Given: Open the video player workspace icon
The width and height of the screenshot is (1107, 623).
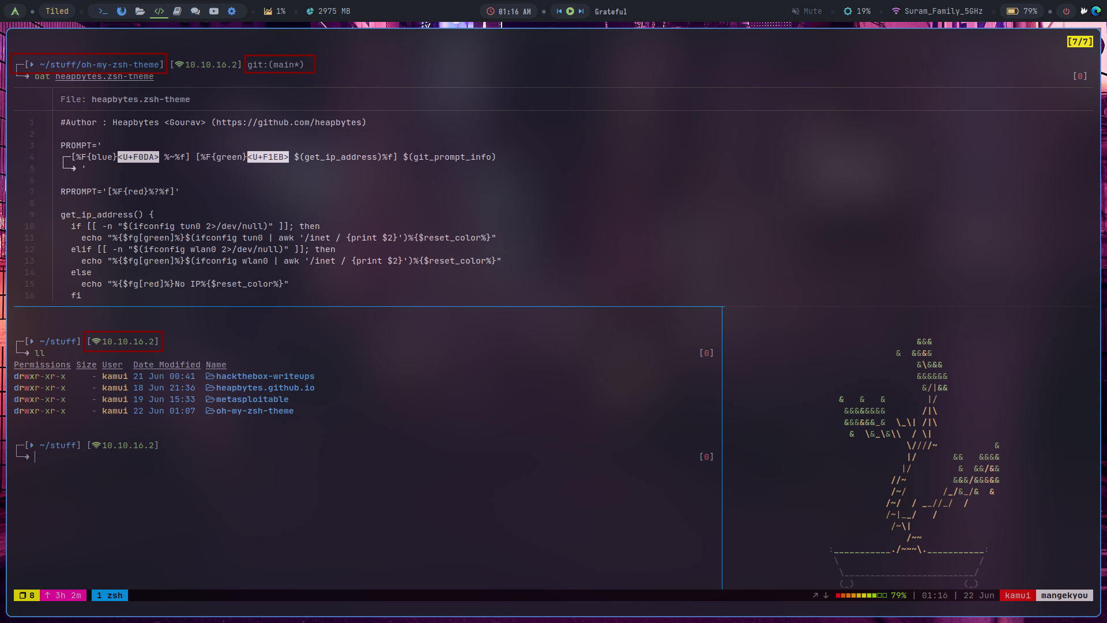Looking at the screenshot, I should coord(214,11).
